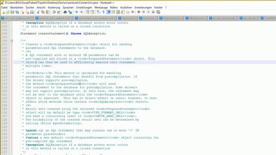Open the user-defined language dialog icon
Image resolution: width=276 pixels, height=155 pixels.
(113, 12)
